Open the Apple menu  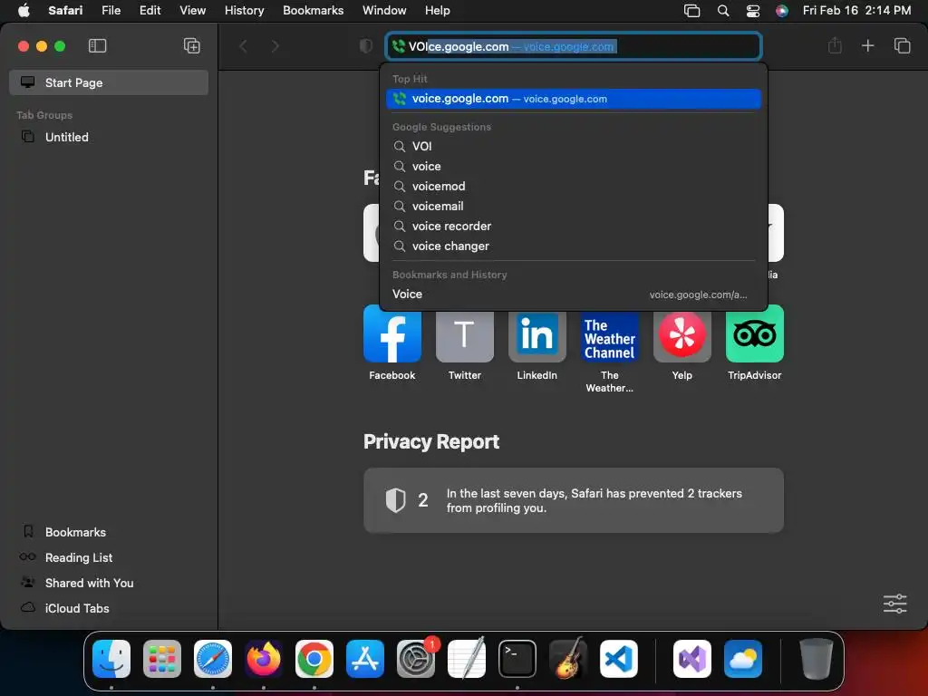click(24, 11)
